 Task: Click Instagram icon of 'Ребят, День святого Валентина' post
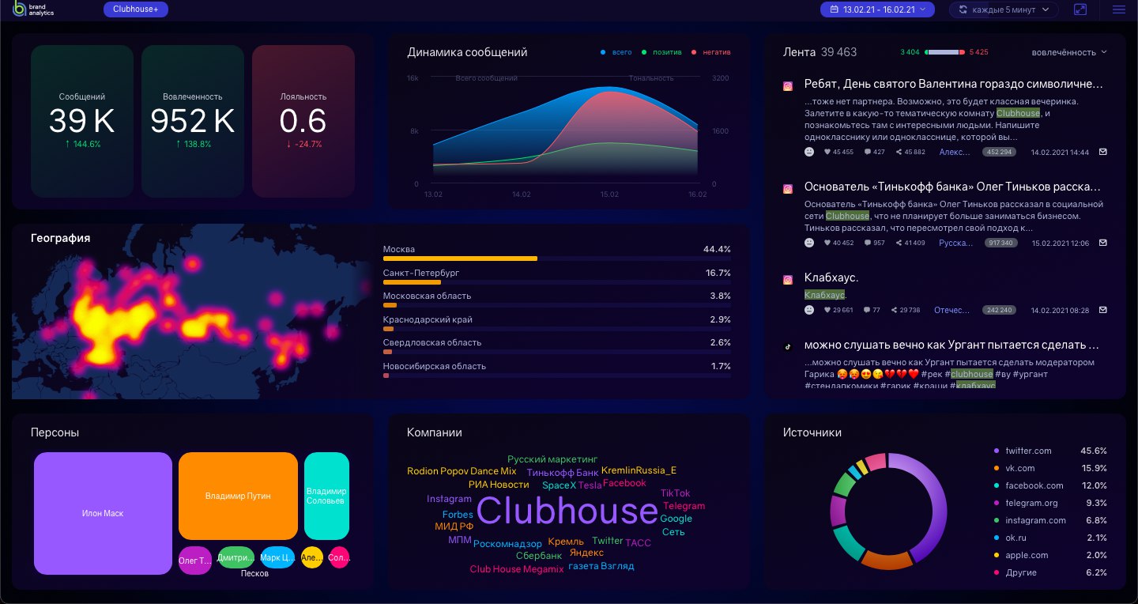787,86
